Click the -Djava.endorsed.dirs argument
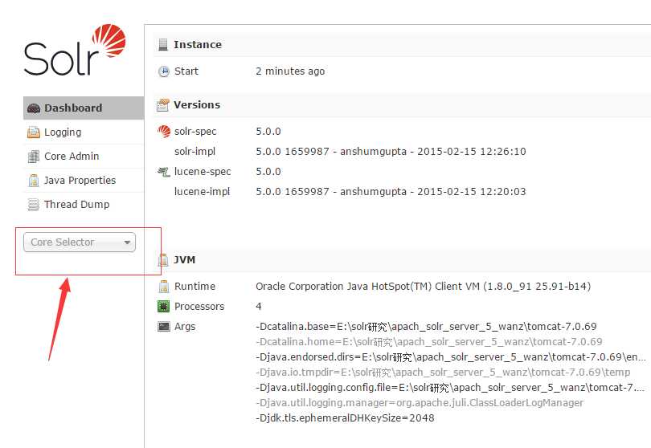Image resolution: width=651 pixels, height=448 pixels. click(x=451, y=357)
